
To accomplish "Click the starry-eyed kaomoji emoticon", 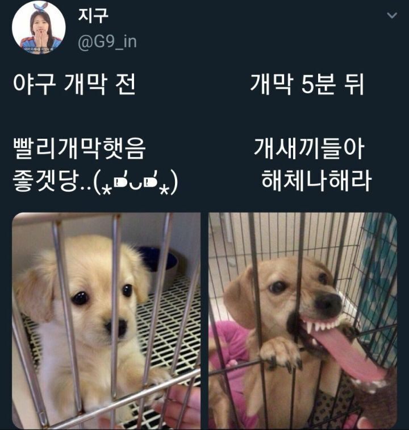I will pyautogui.click(x=136, y=181).
